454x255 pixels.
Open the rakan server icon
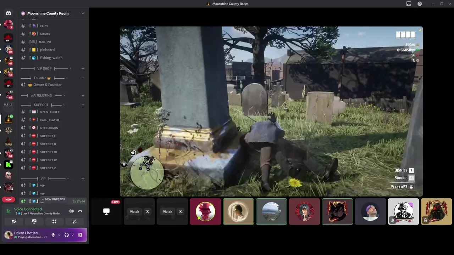pos(9,142)
